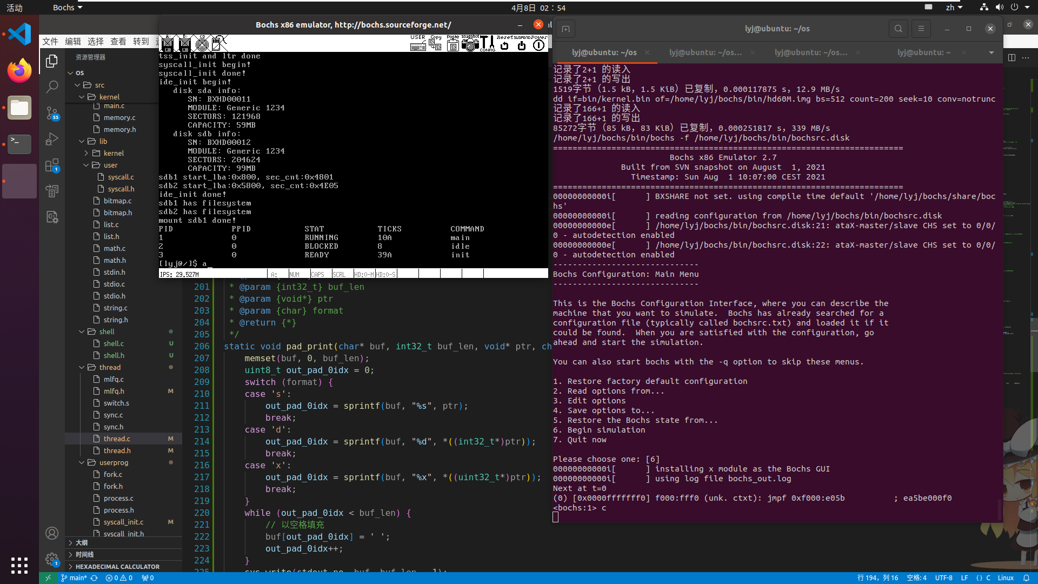Screen dimensions: 1038x584
Task: Open VS Code Search activity icon
Action: coord(52,87)
